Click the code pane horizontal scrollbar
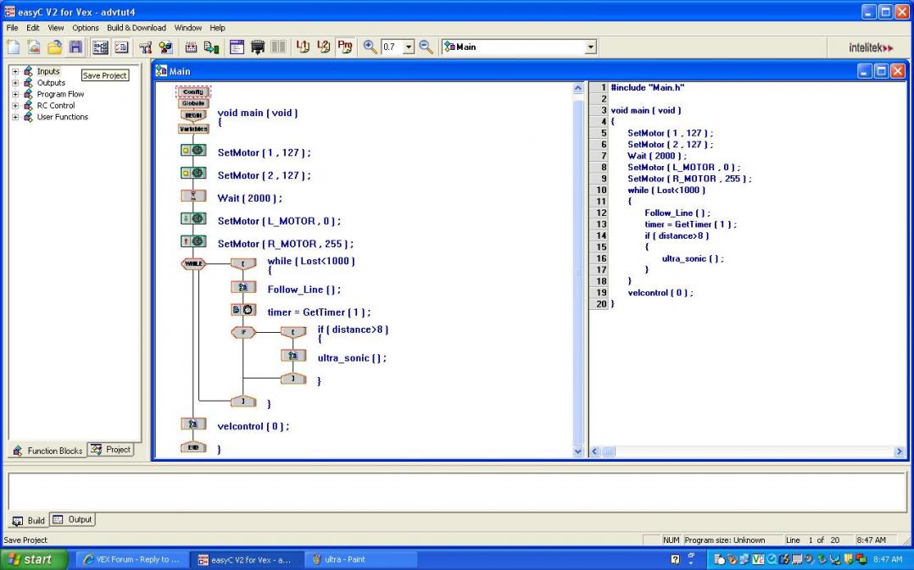This screenshot has width=914, height=570. click(746, 452)
